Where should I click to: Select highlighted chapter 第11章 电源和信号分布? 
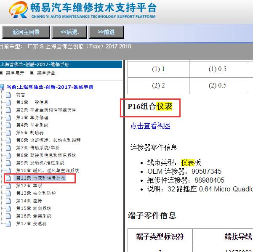click(x=40, y=178)
